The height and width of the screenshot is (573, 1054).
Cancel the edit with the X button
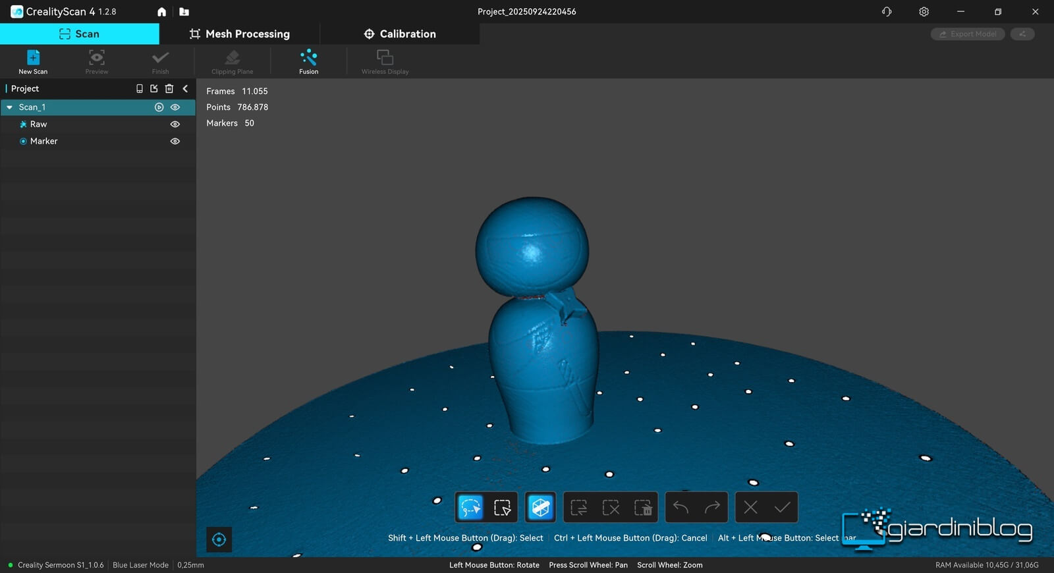(750, 507)
